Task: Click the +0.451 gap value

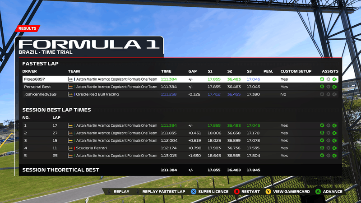Action: pyautogui.click(x=194, y=133)
